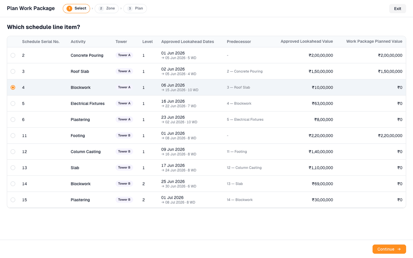Pick the Electrical Fixtures radio button
This screenshot has width=413, height=258.
13,104
